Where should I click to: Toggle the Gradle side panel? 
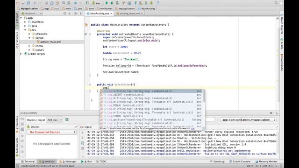pos(282,44)
